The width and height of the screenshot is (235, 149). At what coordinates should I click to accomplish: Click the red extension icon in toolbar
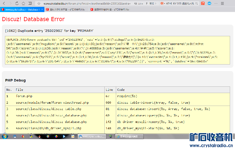[203, 4]
